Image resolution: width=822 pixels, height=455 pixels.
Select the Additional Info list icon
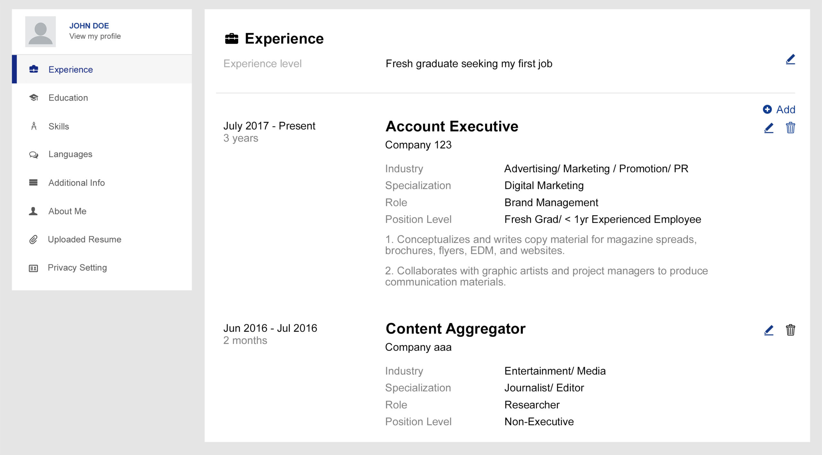click(34, 183)
